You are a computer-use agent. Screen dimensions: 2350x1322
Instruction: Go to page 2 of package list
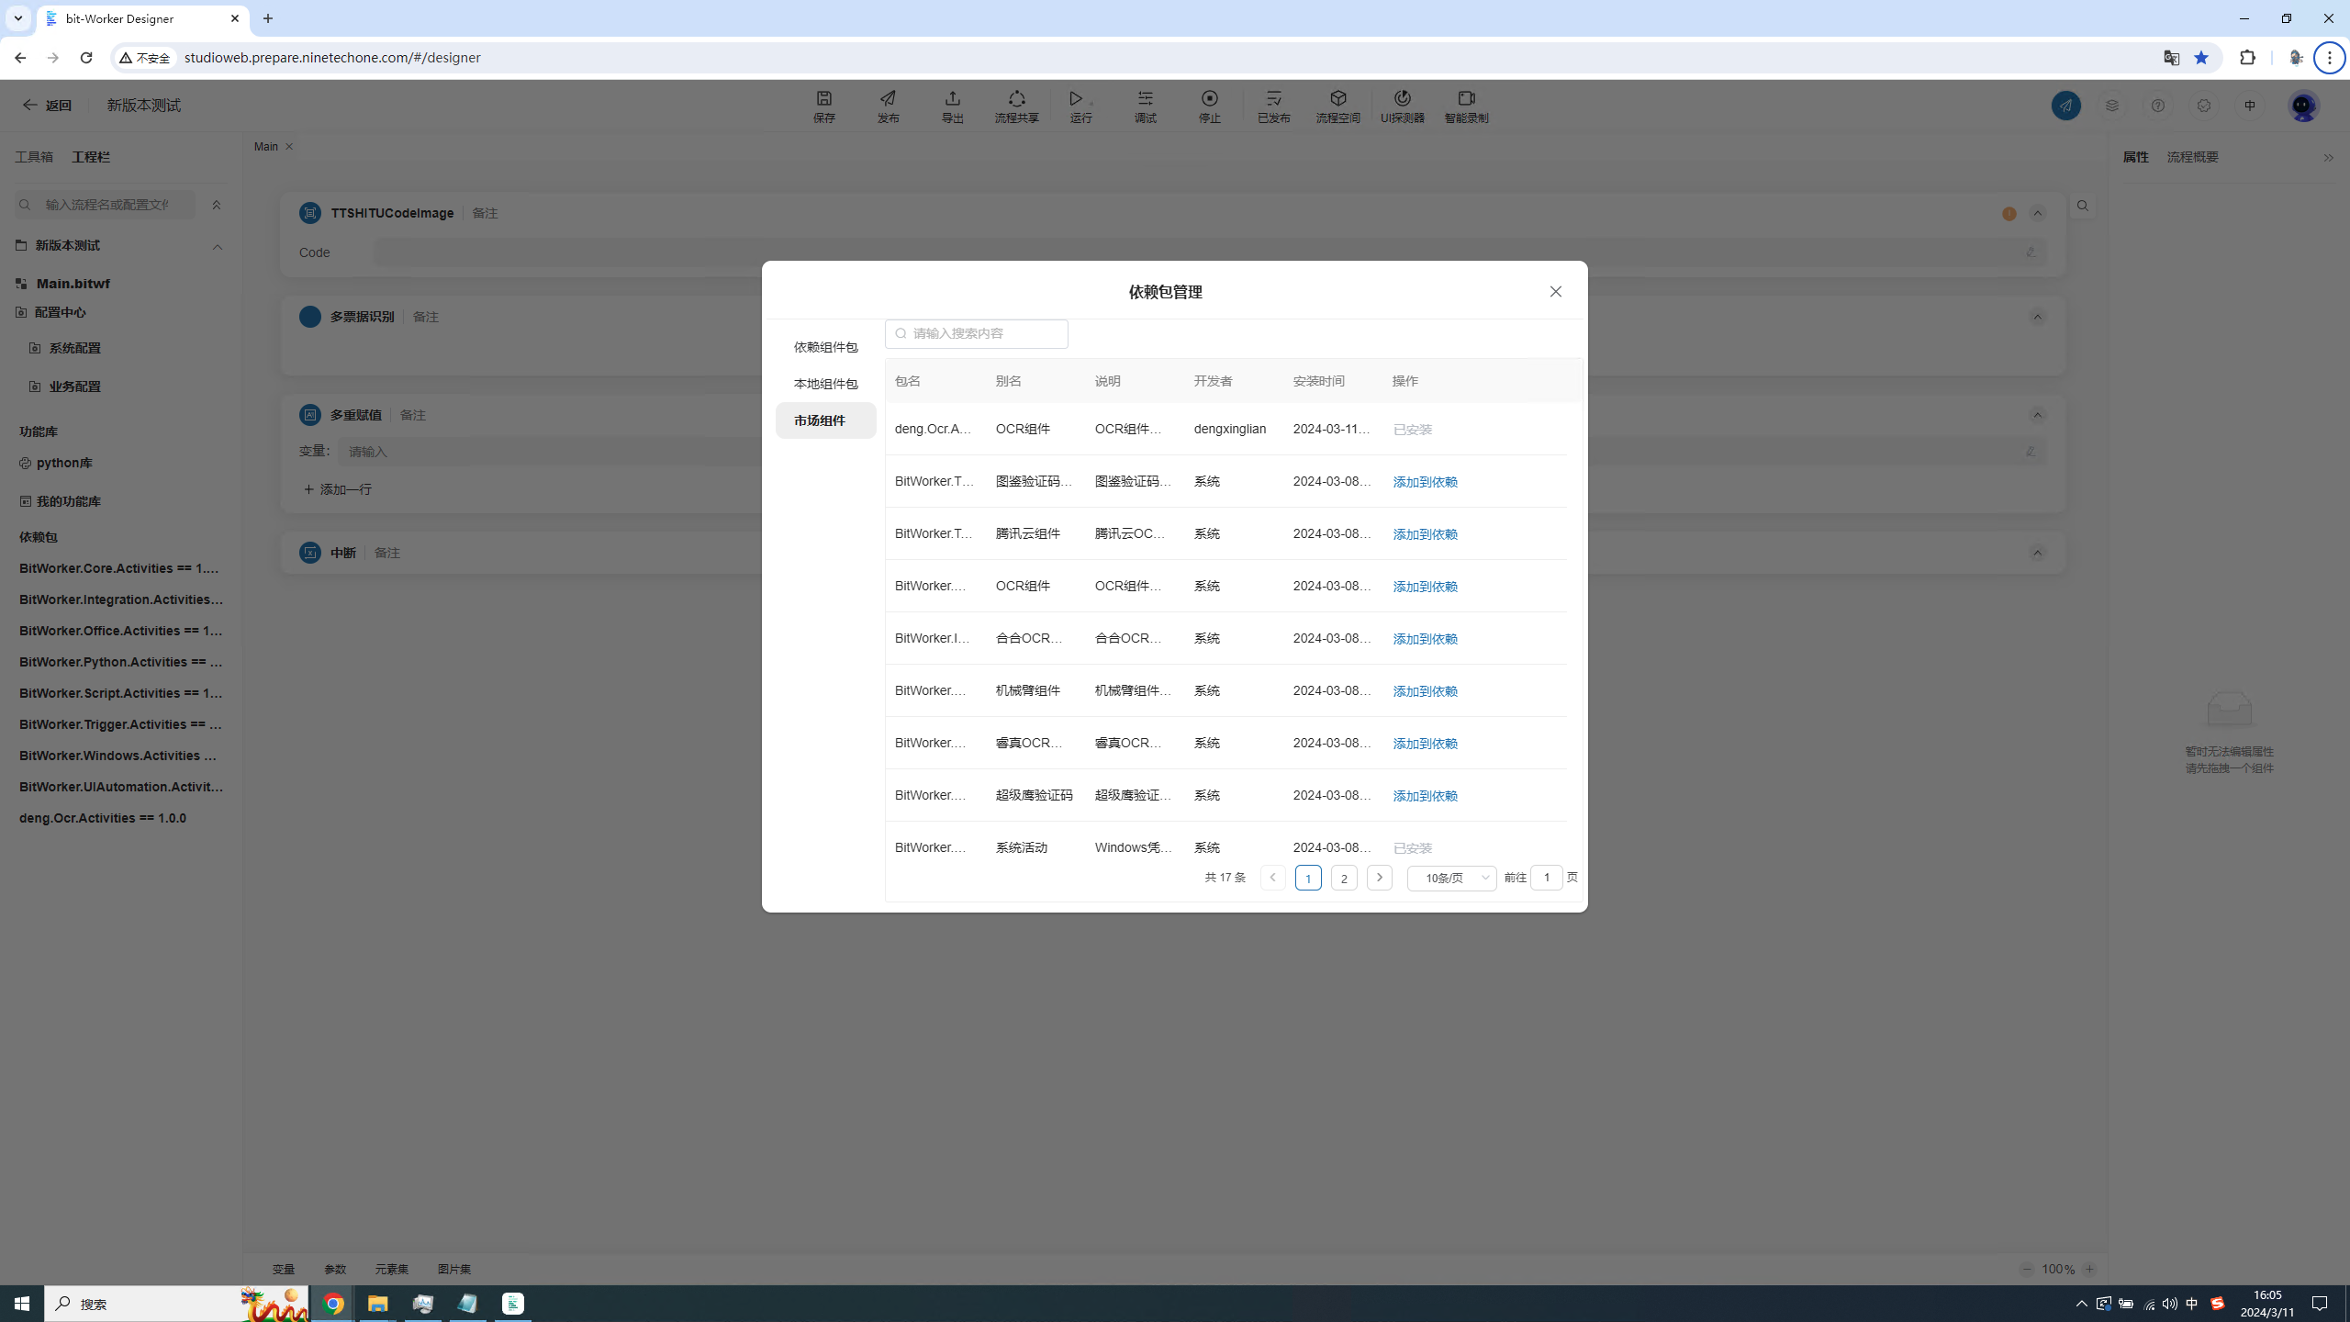coord(1344,879)
